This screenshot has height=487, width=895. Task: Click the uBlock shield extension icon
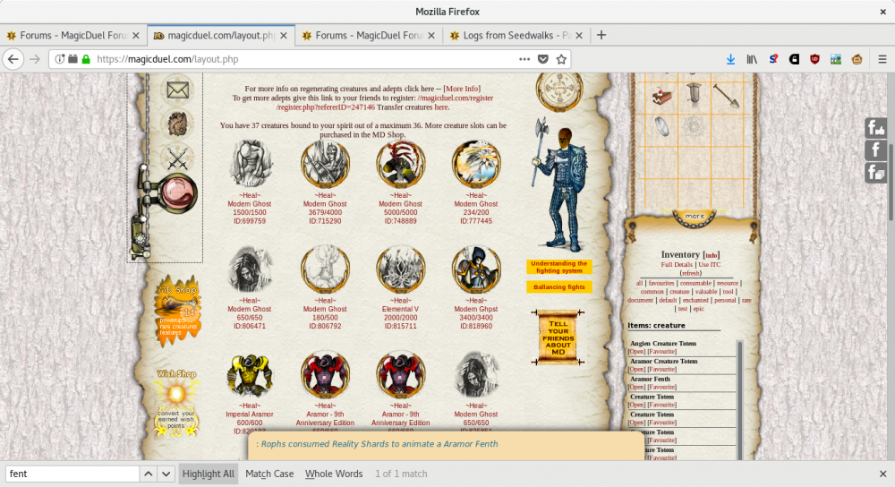(x=814, y=59)
